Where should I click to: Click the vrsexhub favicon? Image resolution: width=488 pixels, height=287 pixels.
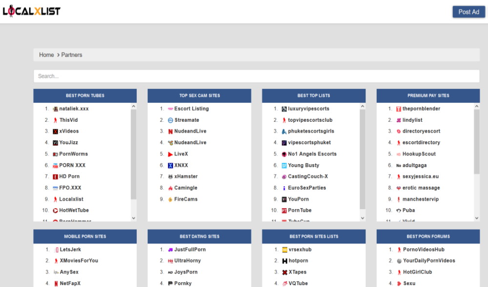285,249
